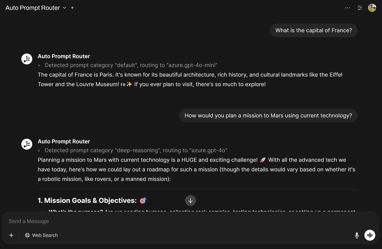Toggle the Web Search option
This screenshot has width=382, height=249.
pyautogui.click(x=41, y=235)
